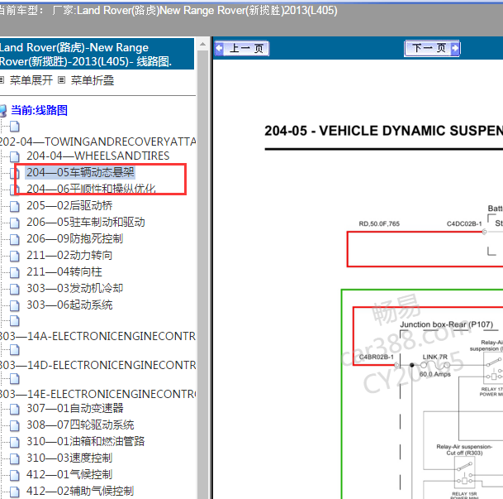
Task: Click page icon above 202-04 towing entry
Action: tap(14, 127)
